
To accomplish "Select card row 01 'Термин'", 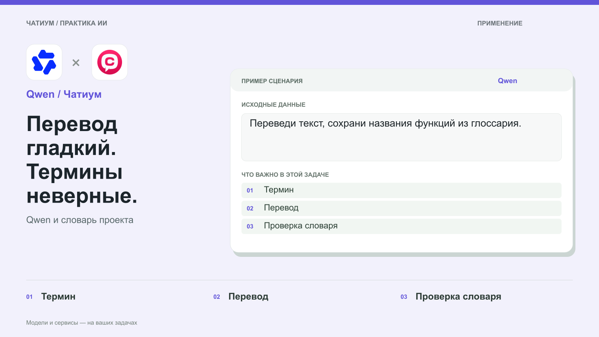I will tap(401, 190).
